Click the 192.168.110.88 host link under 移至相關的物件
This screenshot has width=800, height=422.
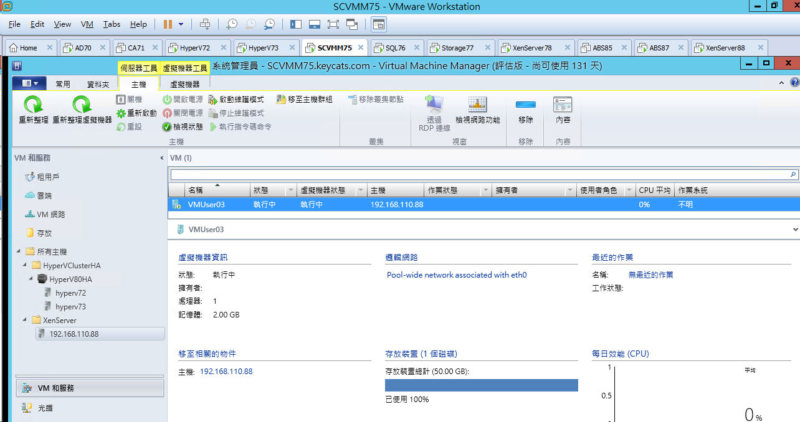pos(226,372)
